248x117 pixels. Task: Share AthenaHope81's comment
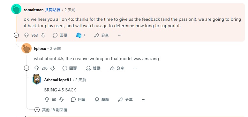125,99
